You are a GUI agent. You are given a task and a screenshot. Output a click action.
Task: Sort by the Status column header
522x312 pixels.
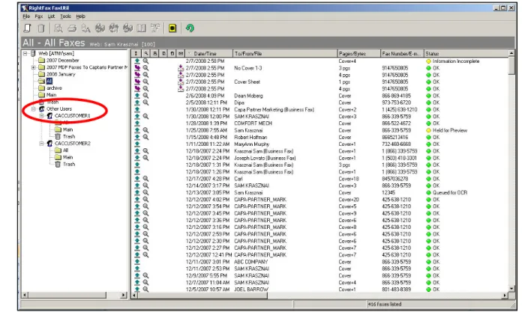pyautogui.click(x=466, y=53)
